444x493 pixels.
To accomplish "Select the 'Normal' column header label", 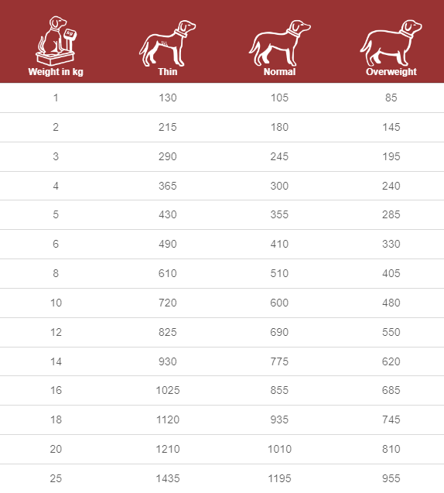I will 280,72.
